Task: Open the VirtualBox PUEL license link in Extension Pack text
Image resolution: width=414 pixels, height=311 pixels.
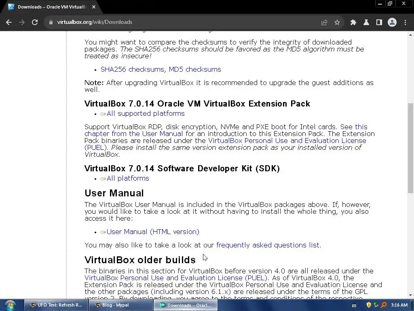Action: coord(287,141)
